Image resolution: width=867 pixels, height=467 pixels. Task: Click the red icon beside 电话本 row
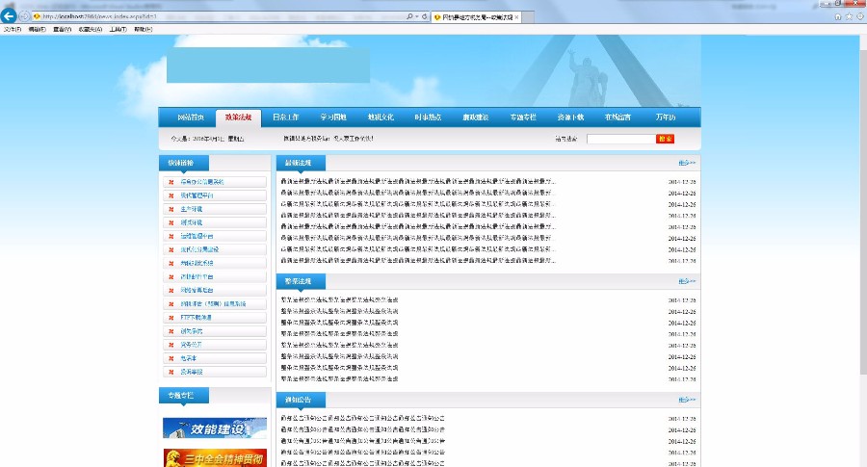[171, 359]
